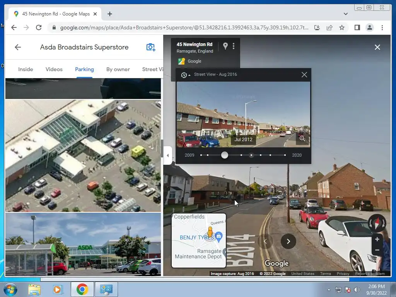Viewport: 396px width, 297px height.
Task: Open the Terms link
Action: (325, 273)
